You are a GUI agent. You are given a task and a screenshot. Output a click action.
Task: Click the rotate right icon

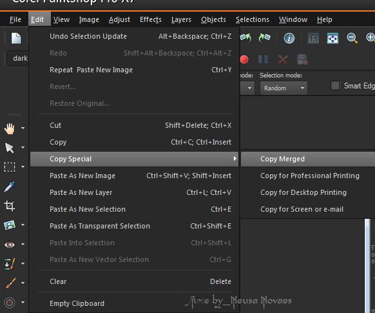tap(265, 38)
